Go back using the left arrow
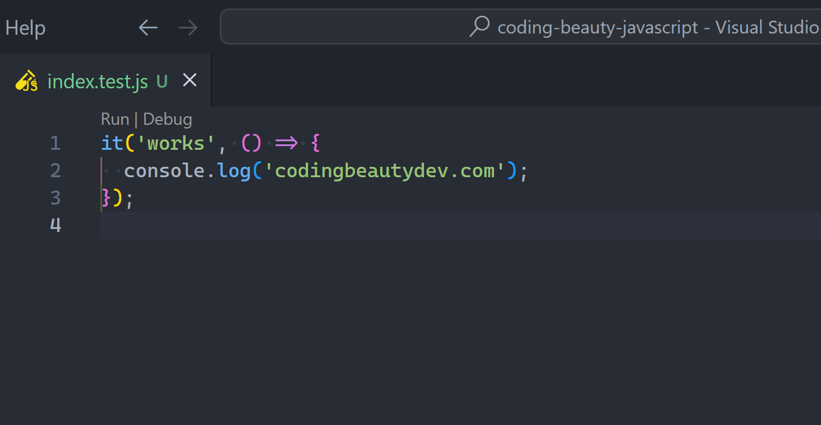This screenshot has width=821, height=425. [148, 27]
